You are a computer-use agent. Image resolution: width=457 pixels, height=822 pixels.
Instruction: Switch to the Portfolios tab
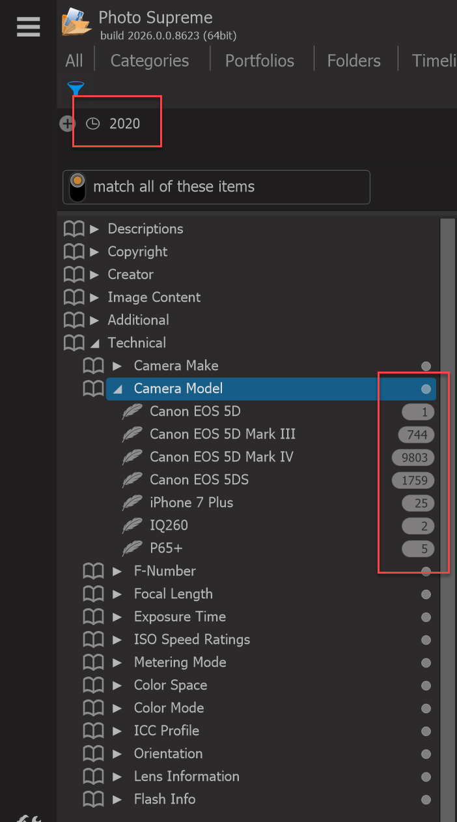260,61
